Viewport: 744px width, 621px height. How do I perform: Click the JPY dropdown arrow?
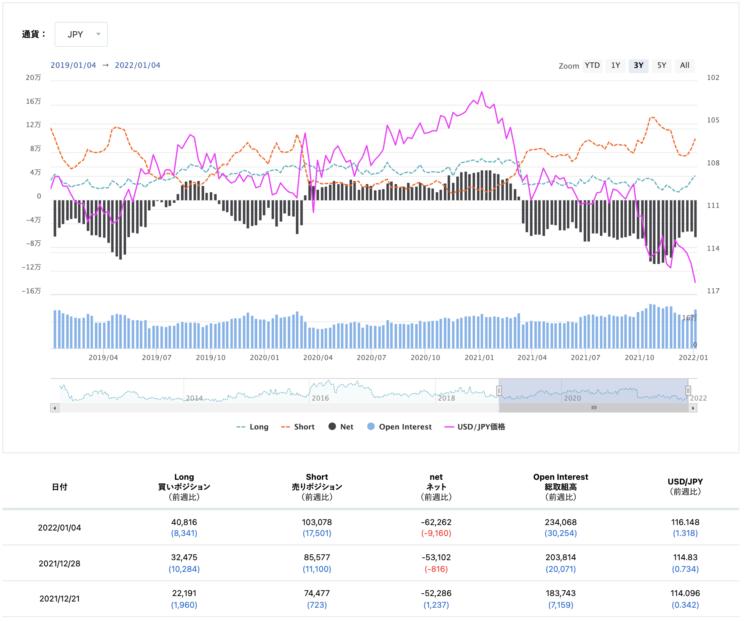coord(98,34)
